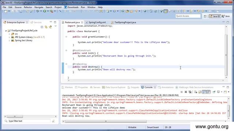Click the Pin Console icon
Screen dimensions: 234x131
(x=214, y=92)
